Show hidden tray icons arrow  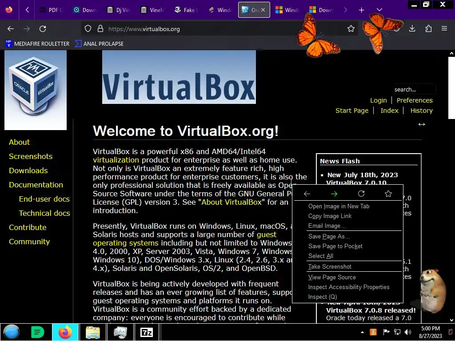(x=362, y=332)
